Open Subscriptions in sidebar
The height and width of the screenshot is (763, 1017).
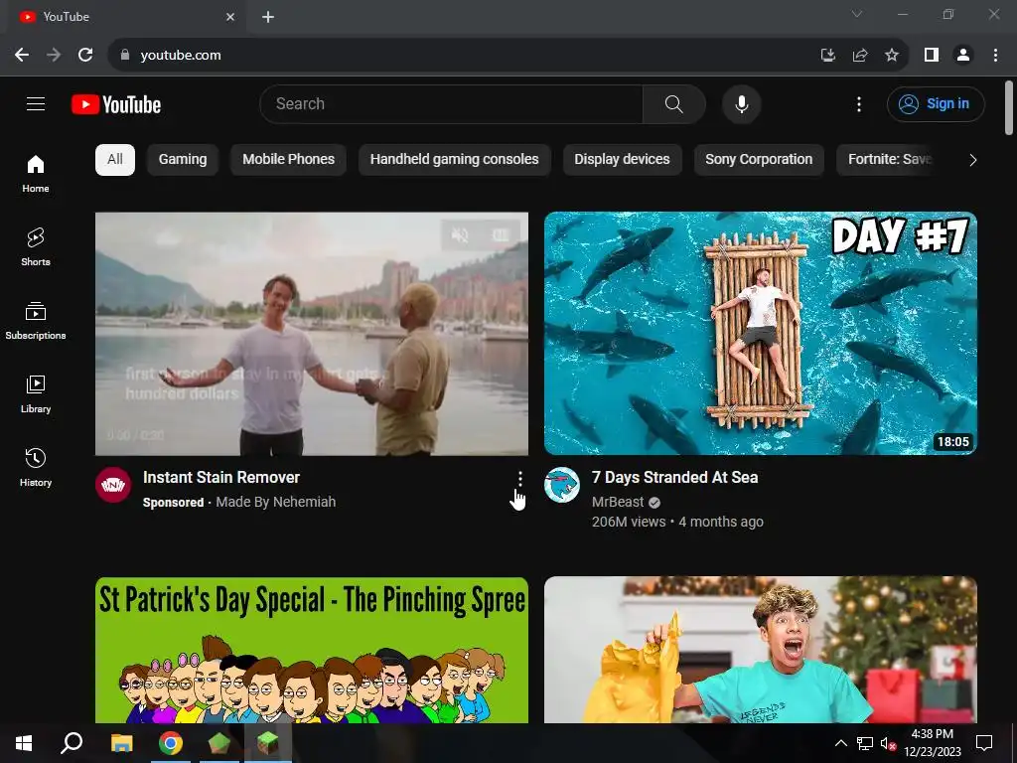[x=36, y=321]
